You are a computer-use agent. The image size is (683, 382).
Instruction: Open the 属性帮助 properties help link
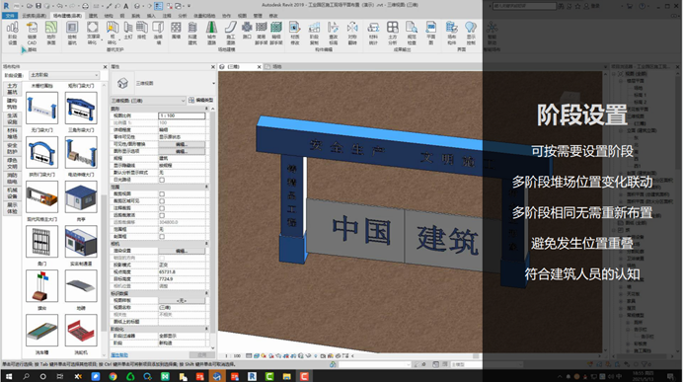point(119,355)
